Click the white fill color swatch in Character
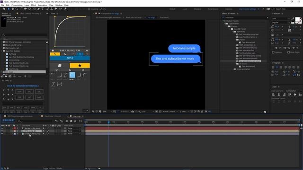The height and width of the screenshot is (170, 303). 297,19
